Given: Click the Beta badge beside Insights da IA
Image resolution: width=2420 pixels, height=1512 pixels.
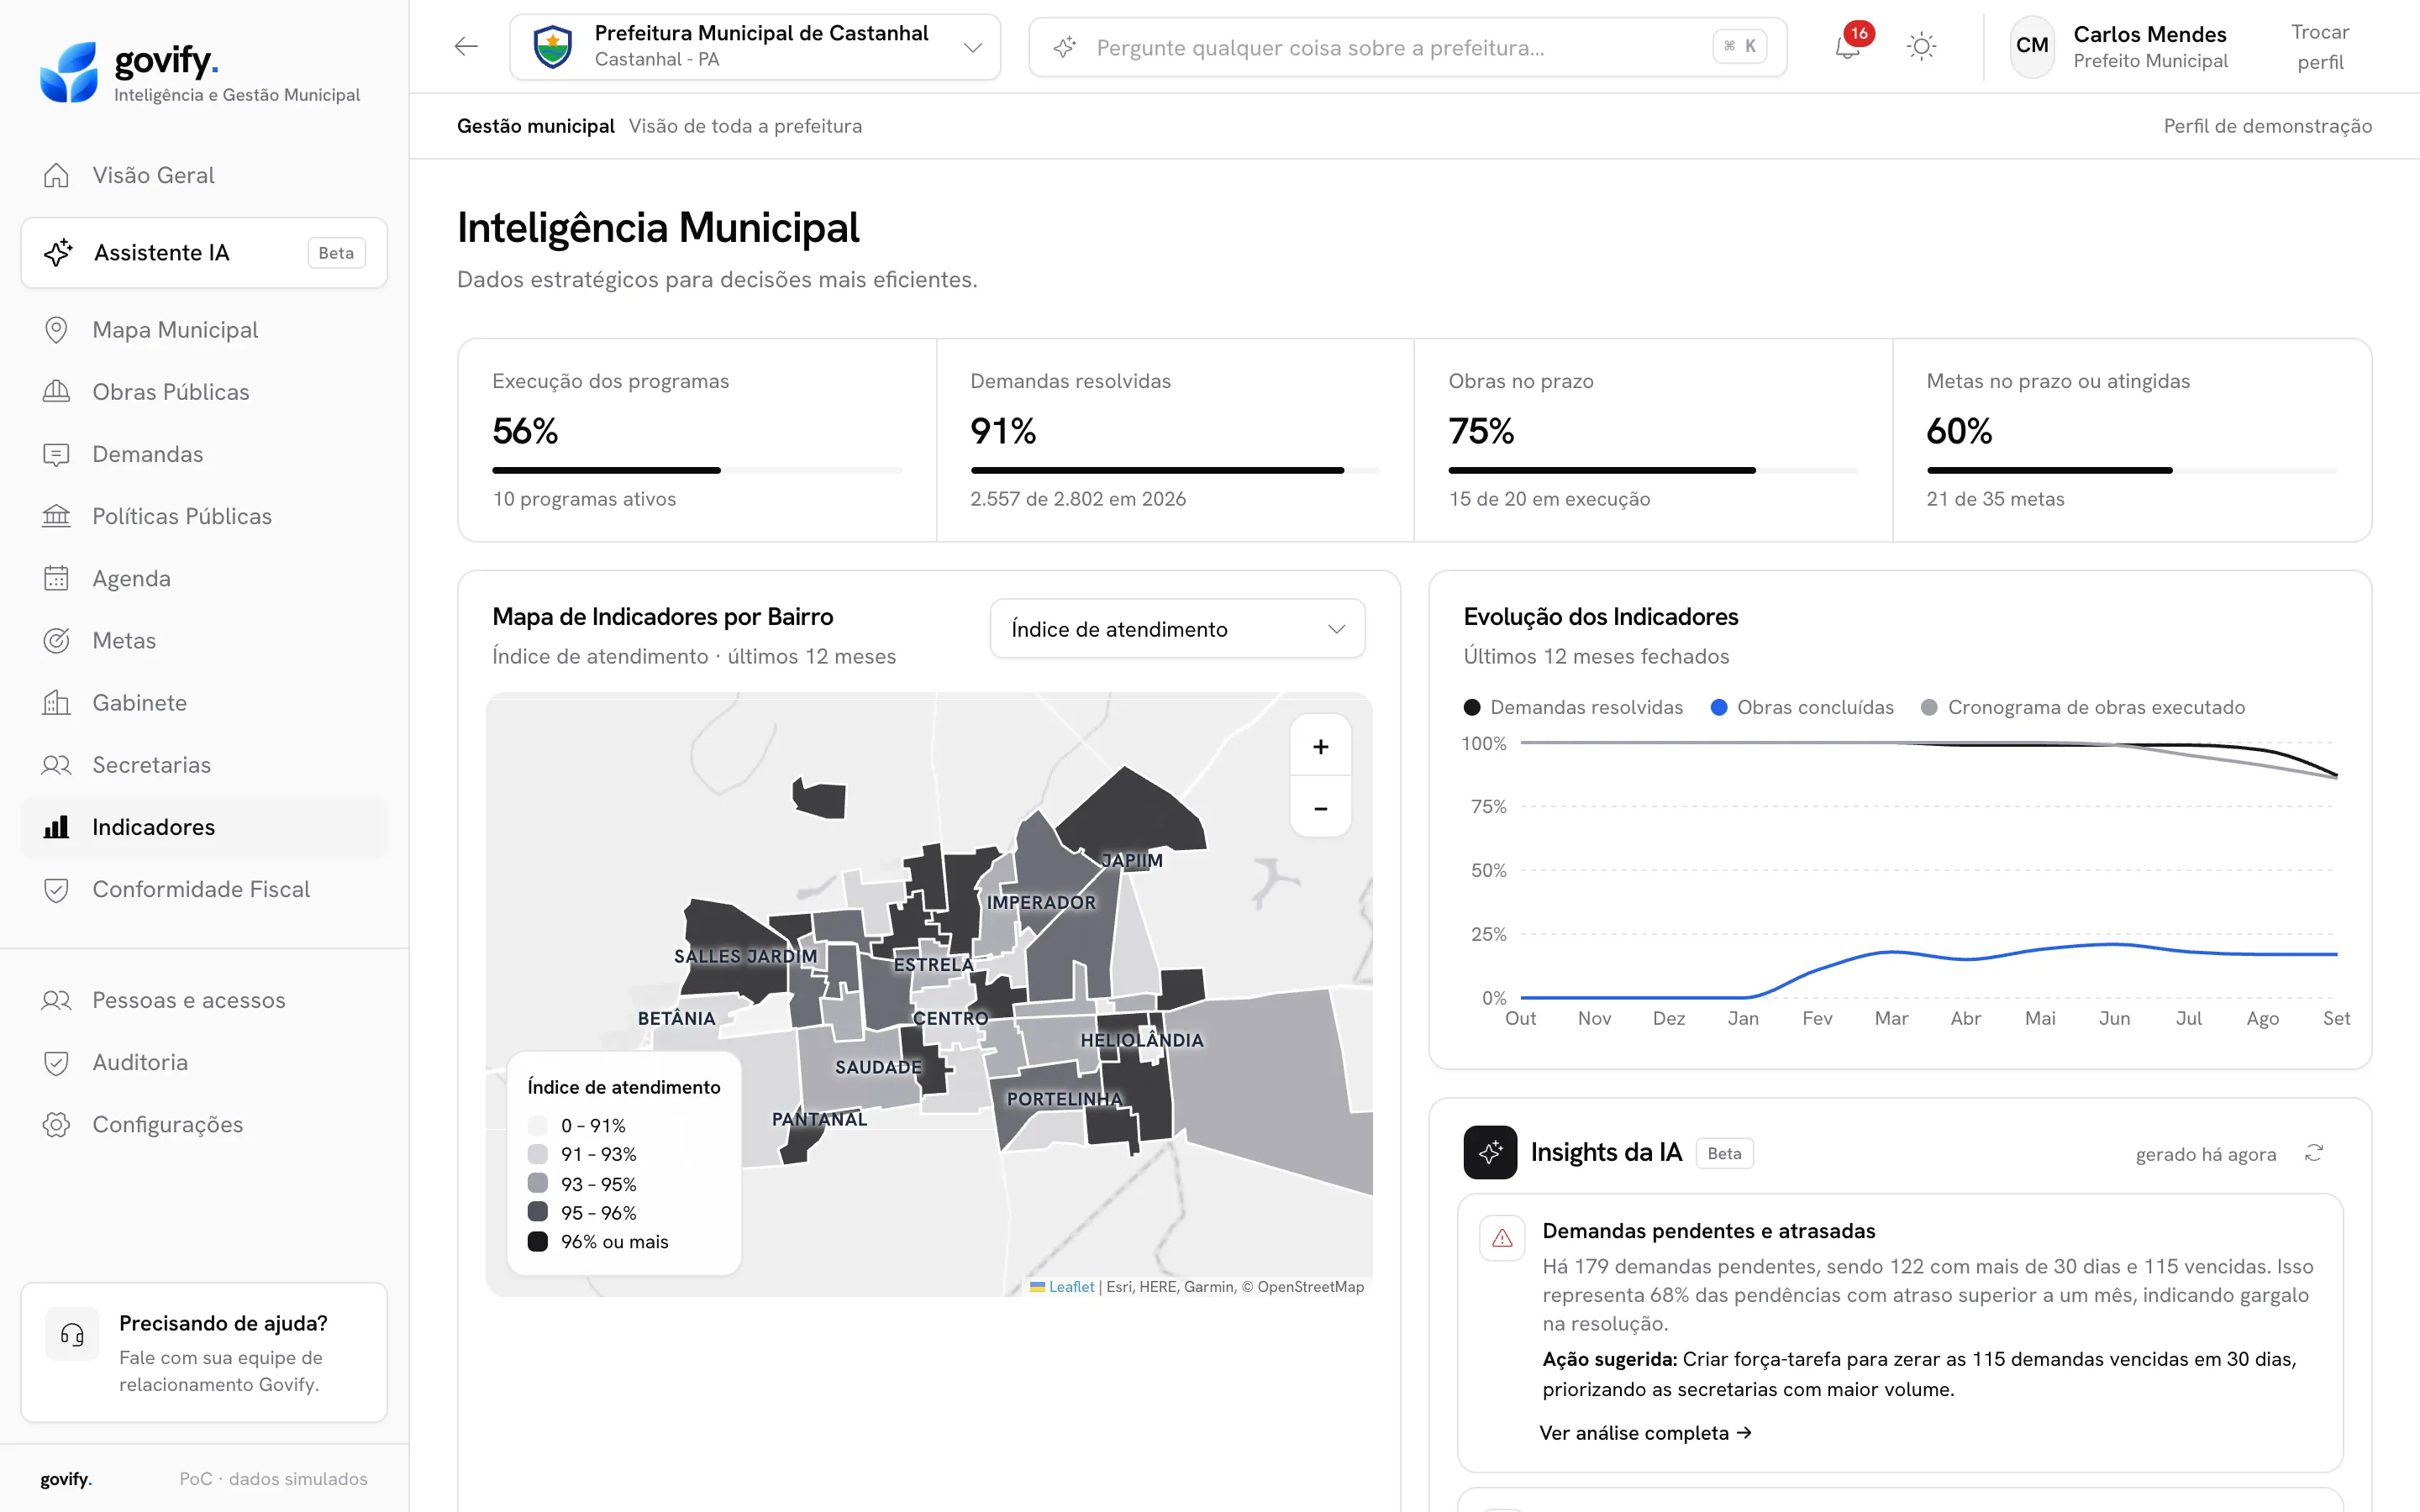Looking at the screenshot, I should pyautogui.click(x=1724, y=1153).
